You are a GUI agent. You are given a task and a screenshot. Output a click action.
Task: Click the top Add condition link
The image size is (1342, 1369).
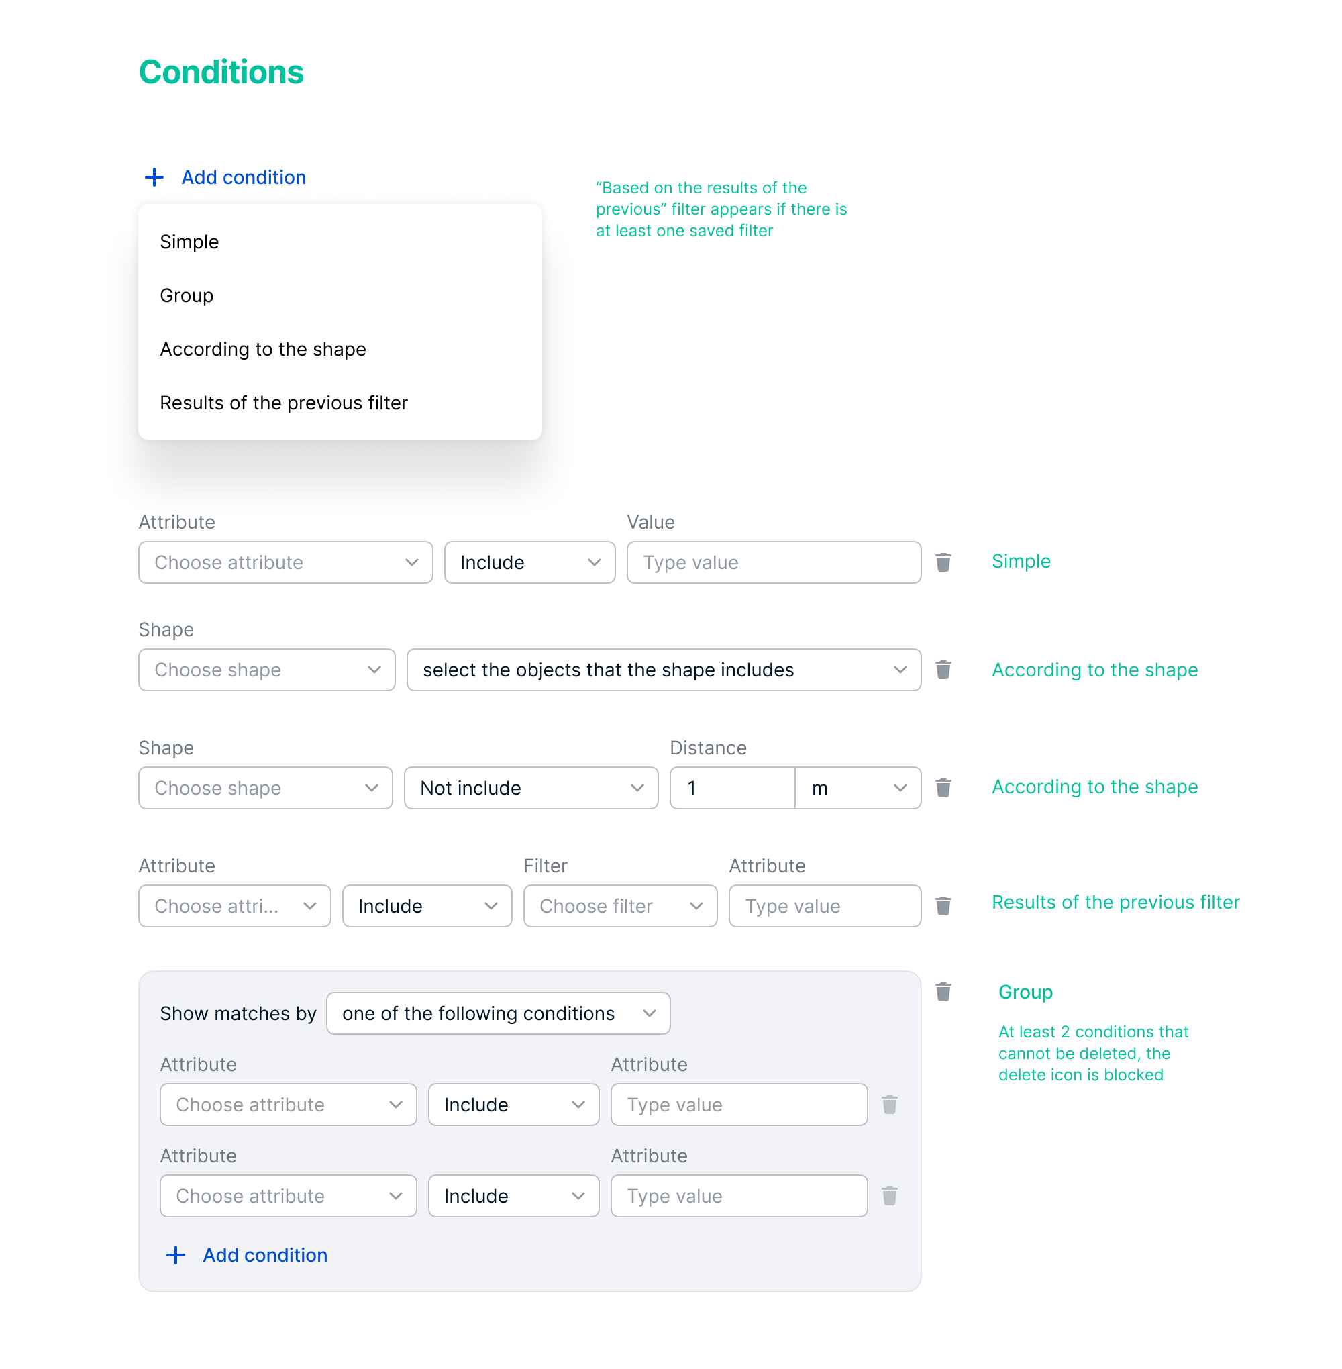pyautogui.click(x=243, y=177)
